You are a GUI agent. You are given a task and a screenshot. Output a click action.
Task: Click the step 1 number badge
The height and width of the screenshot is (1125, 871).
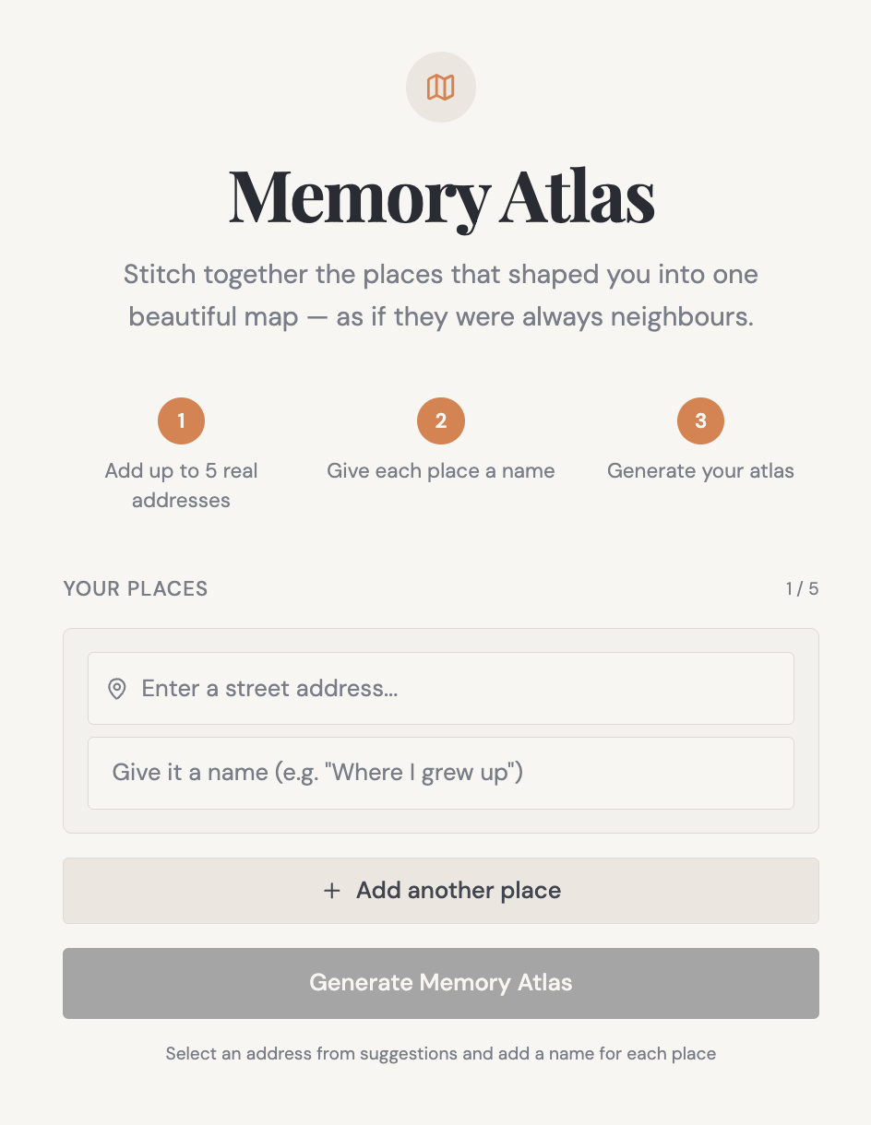[181, 421]
